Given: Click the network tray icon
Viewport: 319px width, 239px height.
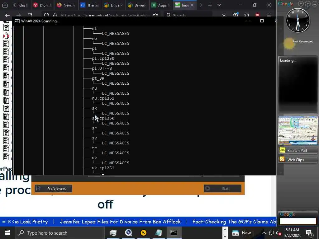Looking at the screenshot, I should [271, 233].
